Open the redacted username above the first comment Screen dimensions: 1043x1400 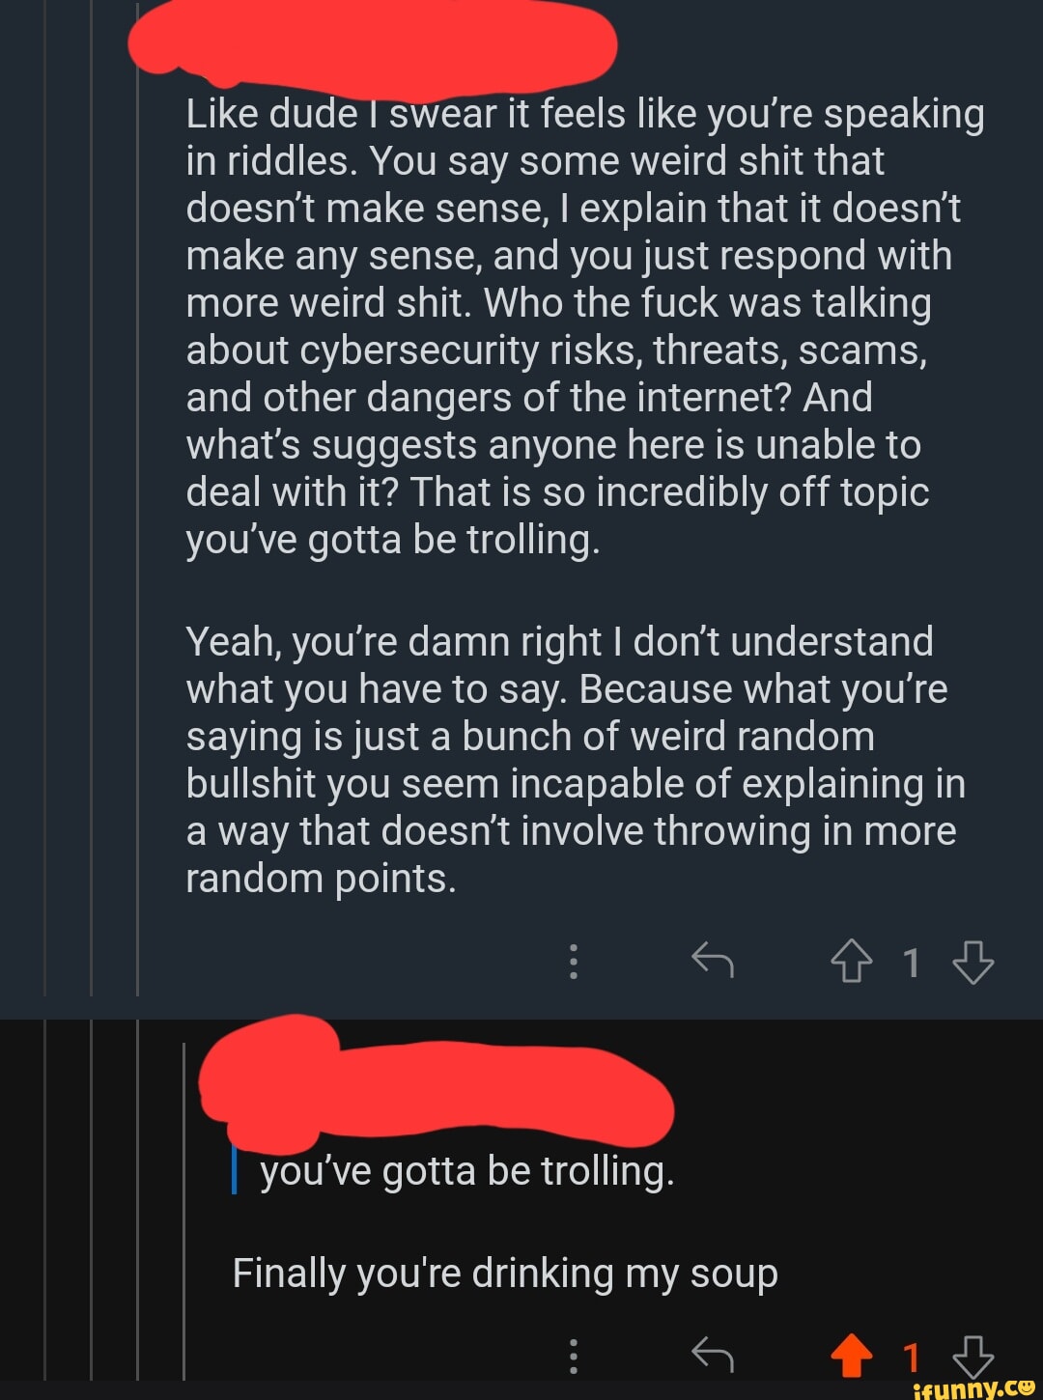point(372,39)
